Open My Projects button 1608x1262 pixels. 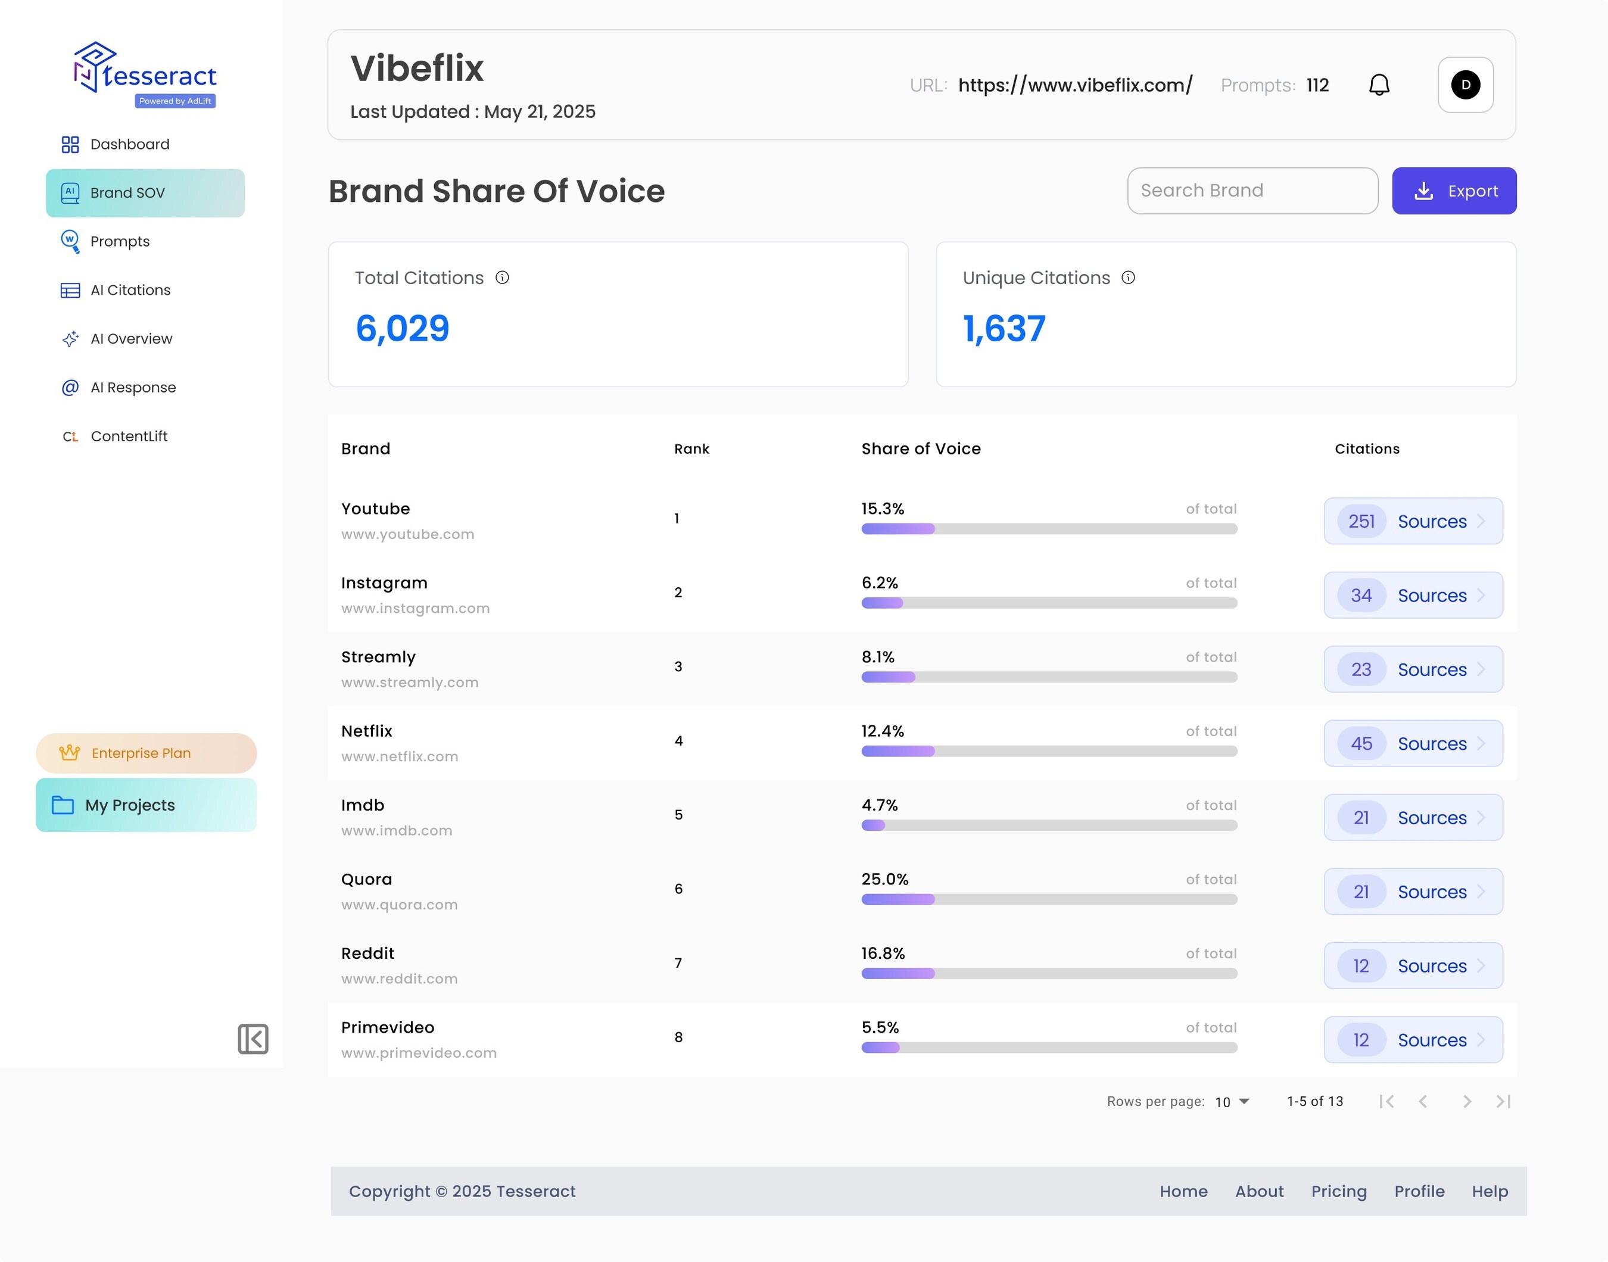[x=147, y=805]
